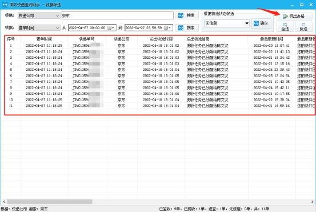The width and height of the screenshot is (316, 212).
Task: Click the 快递公司 column header
Action: [x=122, y=39]
